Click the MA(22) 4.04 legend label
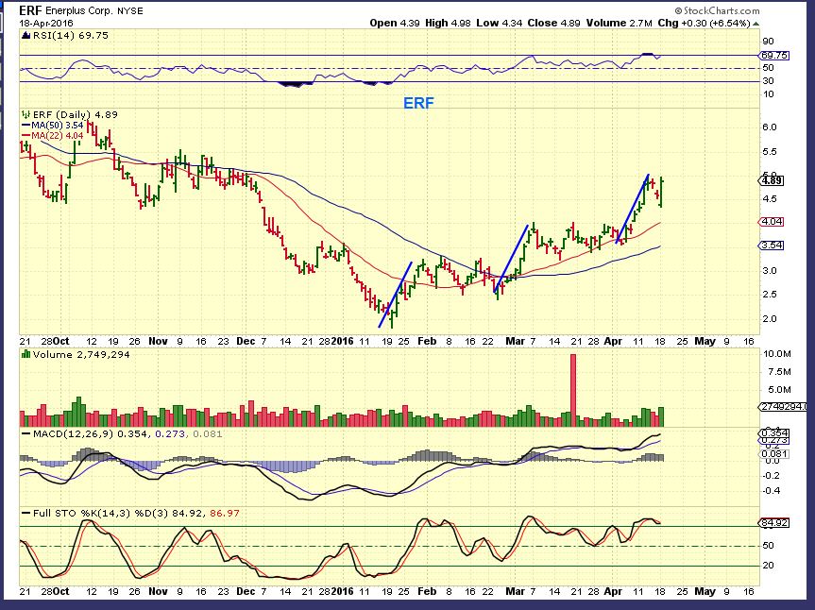This screenshot has height=610, width=815. point(58,136)
